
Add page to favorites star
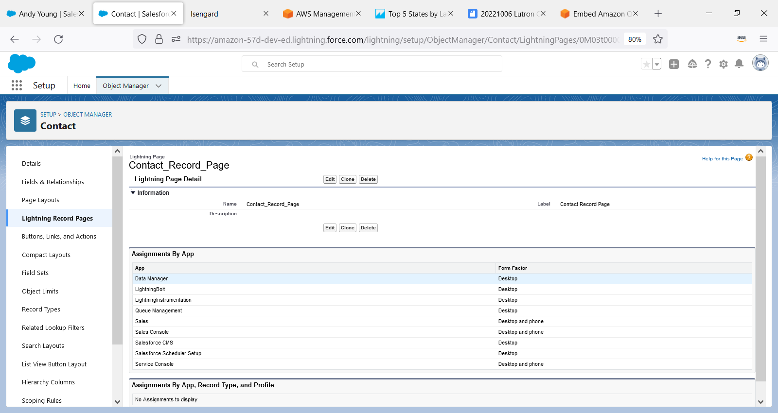tap(646, 64)
